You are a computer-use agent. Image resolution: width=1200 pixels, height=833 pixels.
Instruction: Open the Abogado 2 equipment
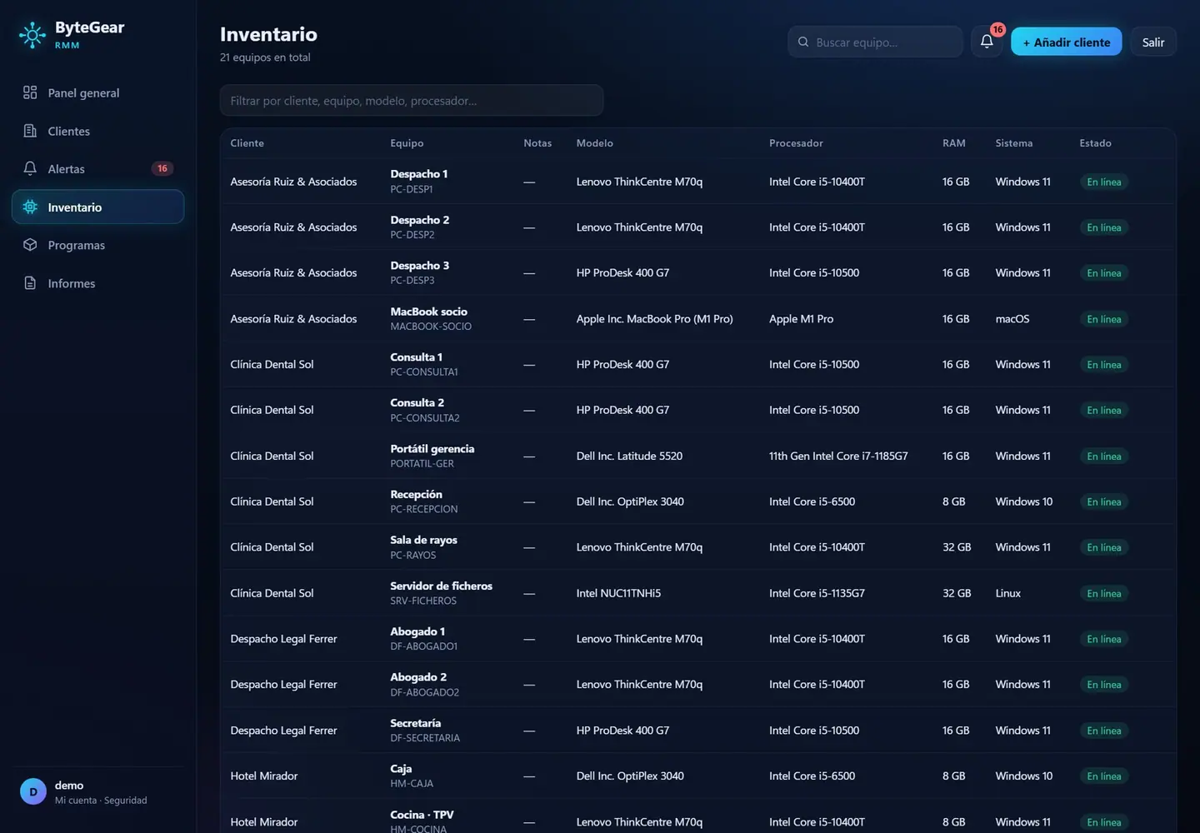pyautogui.click(x=418, y=678)
